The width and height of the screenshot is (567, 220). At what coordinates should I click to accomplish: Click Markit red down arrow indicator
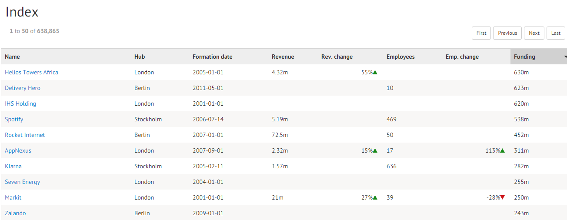coord(502,198)
